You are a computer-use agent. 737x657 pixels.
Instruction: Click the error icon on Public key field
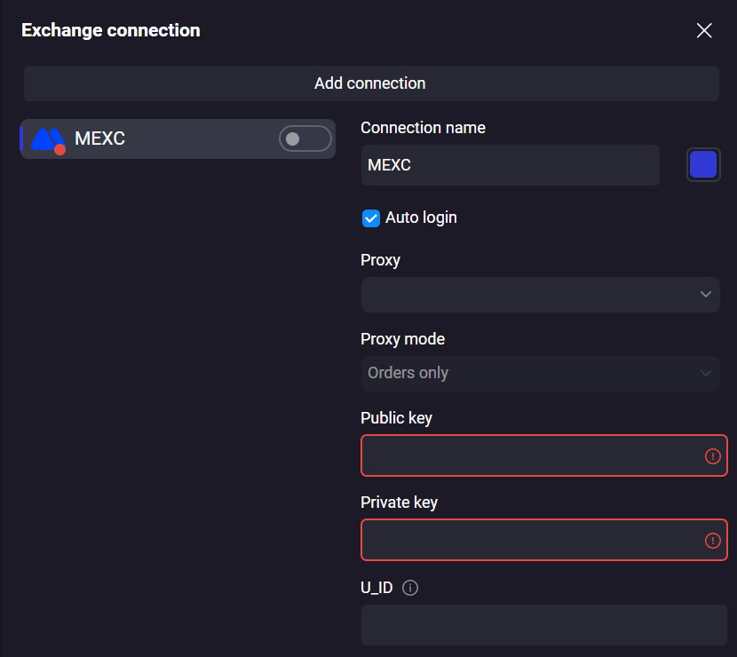click(713, 455)
